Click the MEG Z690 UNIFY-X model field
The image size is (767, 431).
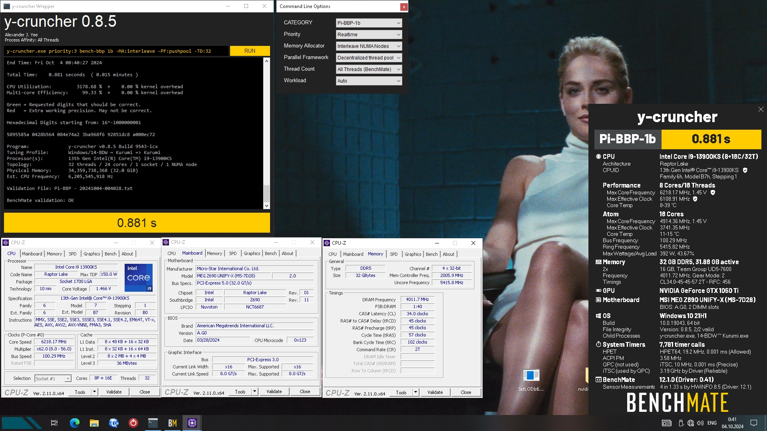tap(233, 276)
